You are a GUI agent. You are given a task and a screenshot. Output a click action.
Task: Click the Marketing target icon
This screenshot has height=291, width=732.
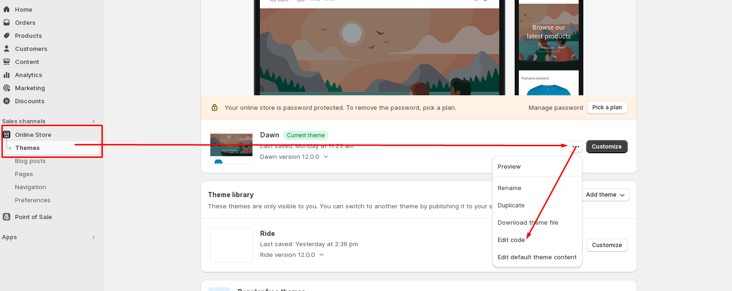[7, 88]
